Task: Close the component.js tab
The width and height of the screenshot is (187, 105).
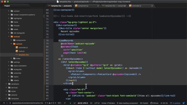Action: (x=98, y=6)
